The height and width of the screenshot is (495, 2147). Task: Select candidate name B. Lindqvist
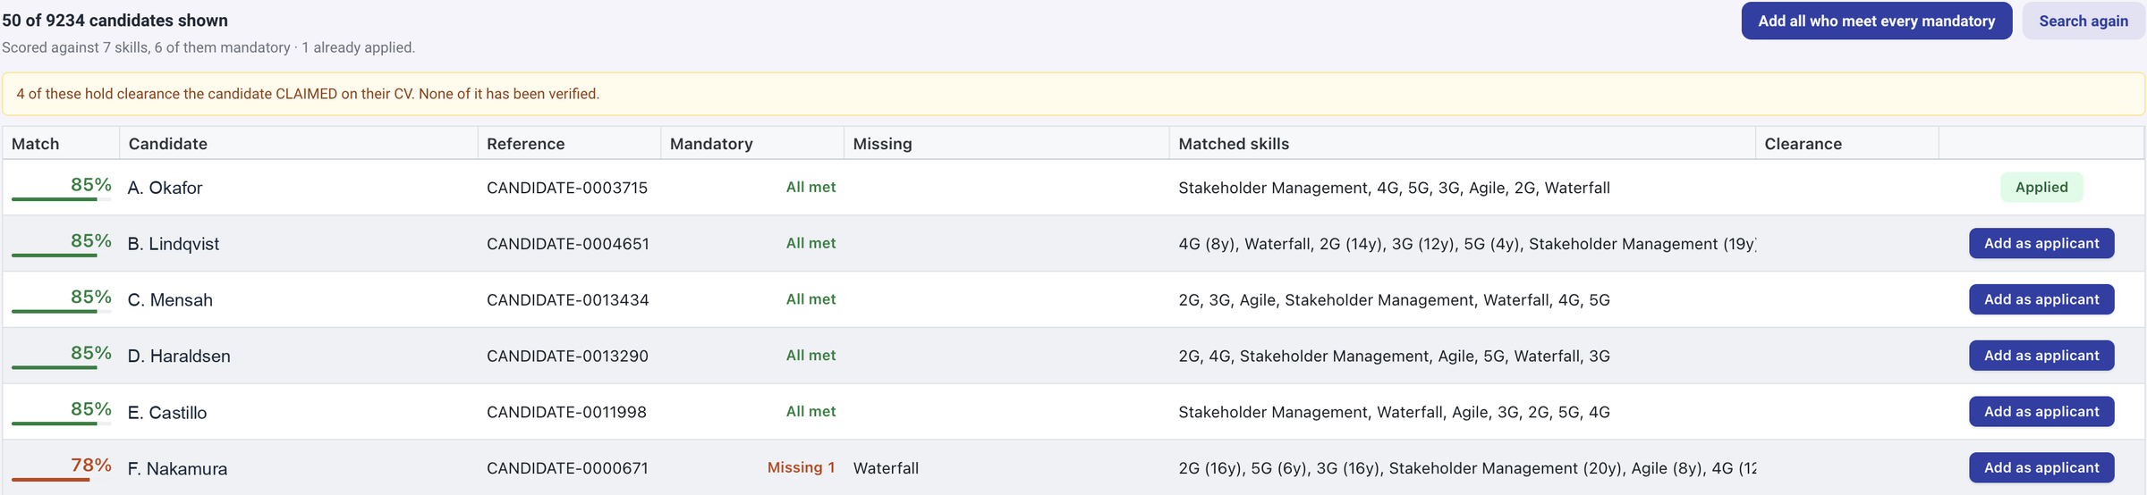(x=173, y=244)
